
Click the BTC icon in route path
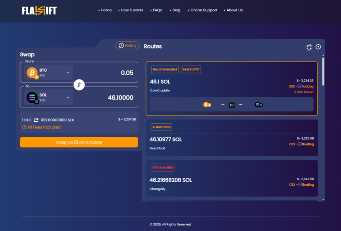(x=207, y=105)
